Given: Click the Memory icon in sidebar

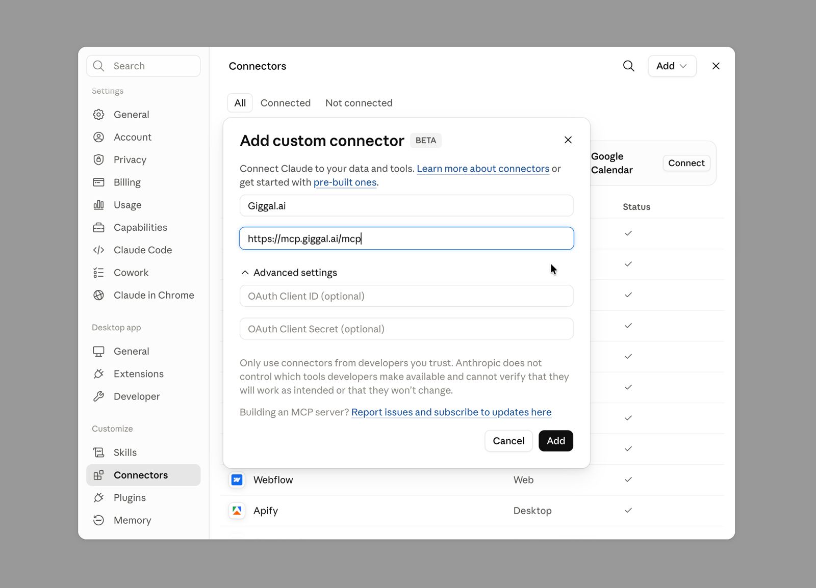Looking at the screenshot, I should [98, 520].
